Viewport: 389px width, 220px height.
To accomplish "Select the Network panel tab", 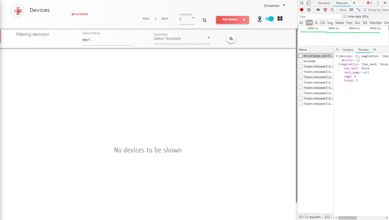I will 342,3.
